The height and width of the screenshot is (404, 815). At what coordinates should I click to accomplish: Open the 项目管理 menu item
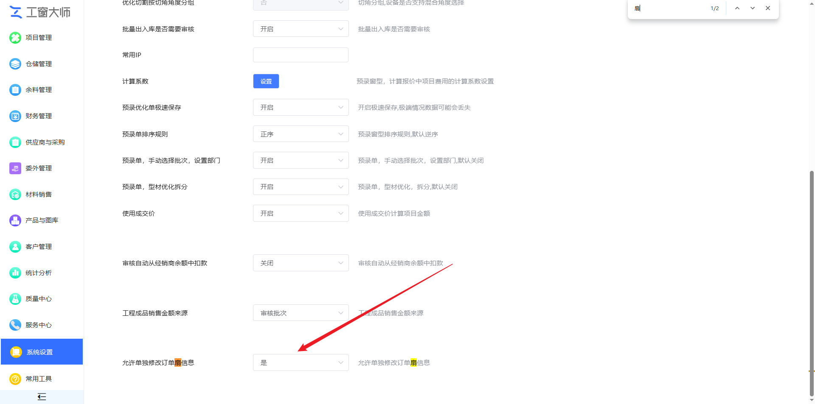coord(42,38)
